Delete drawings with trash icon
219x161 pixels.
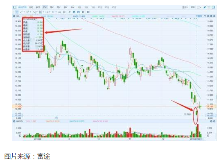point(83,12)
